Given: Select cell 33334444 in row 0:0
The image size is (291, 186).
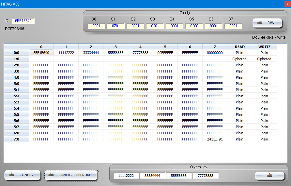Looking at the screenshot, I should (91, 53).
